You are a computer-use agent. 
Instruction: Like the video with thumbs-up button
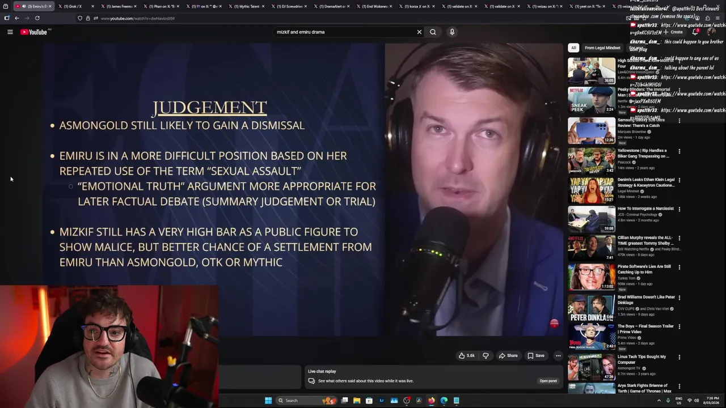(467, 356)
